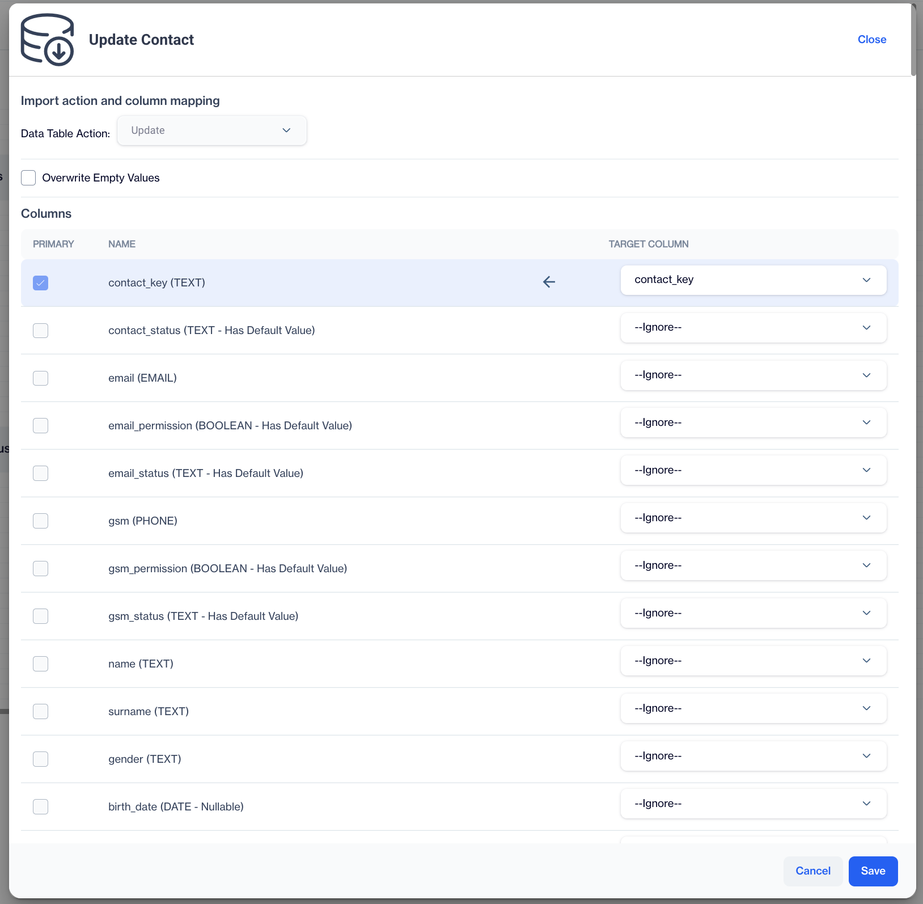Check primary box for birth_date
The height and width of the screenshot is (904, 923).
41,806
